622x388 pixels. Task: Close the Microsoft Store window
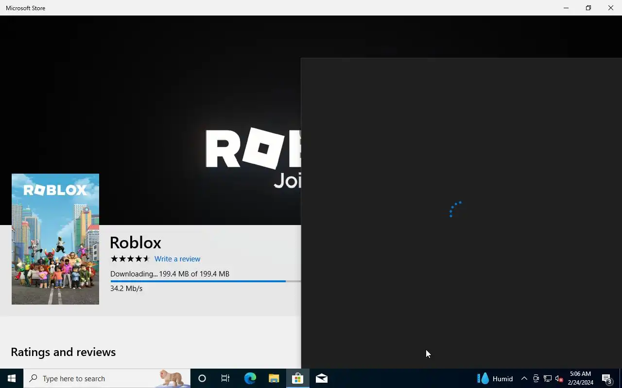611,8
